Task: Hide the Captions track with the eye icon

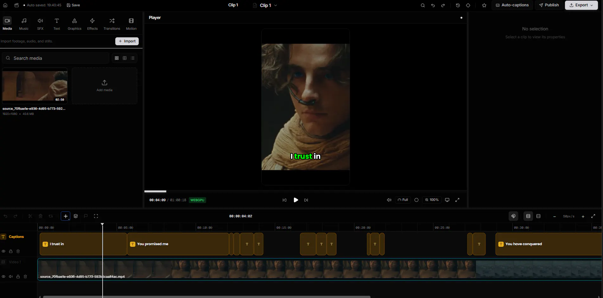Action: [3, 251]
